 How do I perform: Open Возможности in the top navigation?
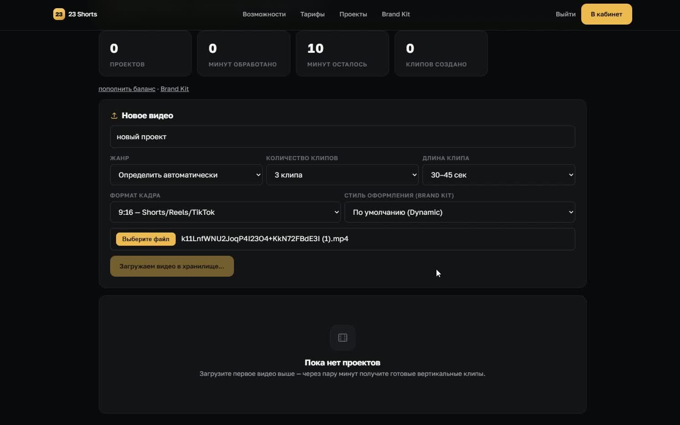pos(264,14)
